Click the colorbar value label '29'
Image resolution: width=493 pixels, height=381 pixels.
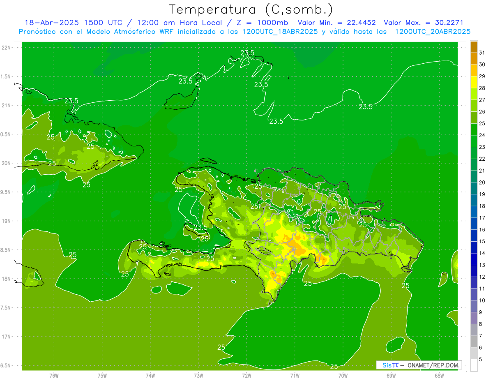point(482,76)
